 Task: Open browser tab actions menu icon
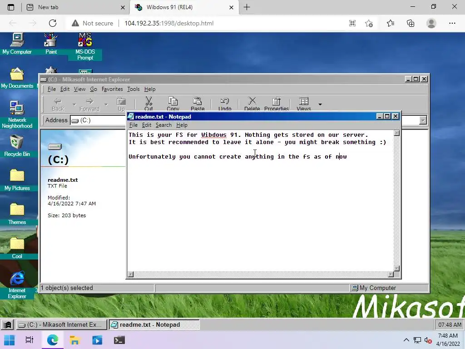tap(11, 7)
